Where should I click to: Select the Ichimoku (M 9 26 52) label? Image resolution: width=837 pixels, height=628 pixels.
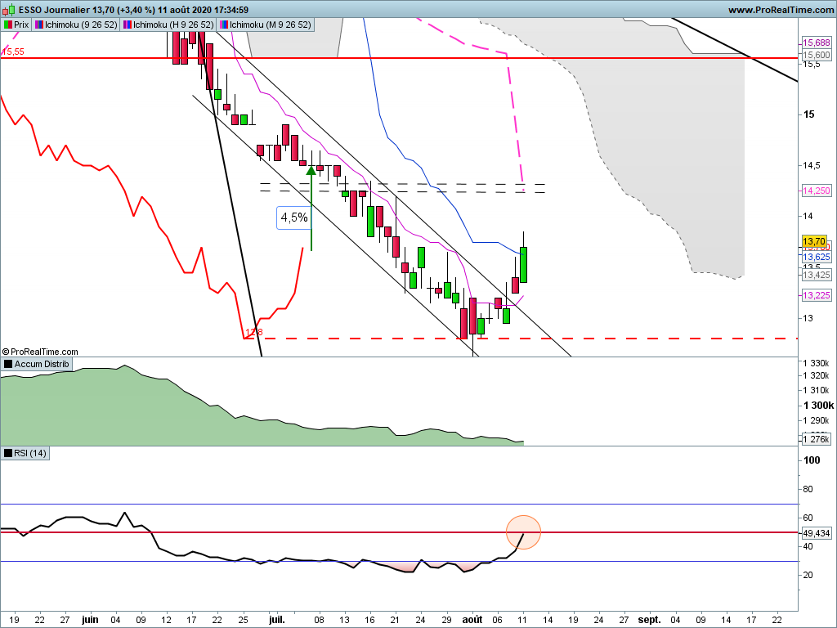click(x=266, y=25)
